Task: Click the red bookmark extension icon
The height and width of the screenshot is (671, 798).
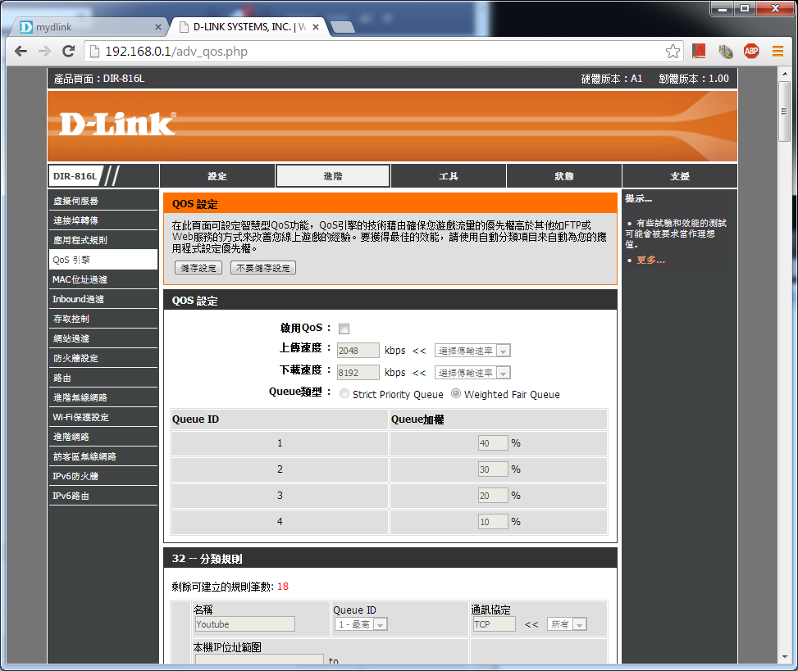Action: point(699,52)
